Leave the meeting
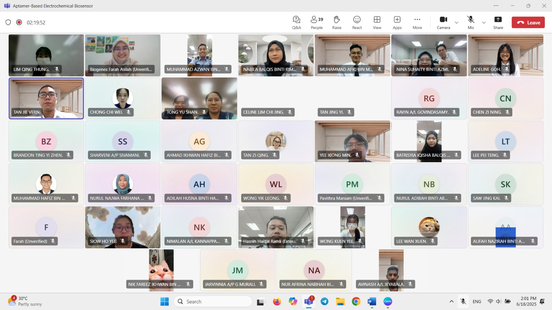 [528, 22]
